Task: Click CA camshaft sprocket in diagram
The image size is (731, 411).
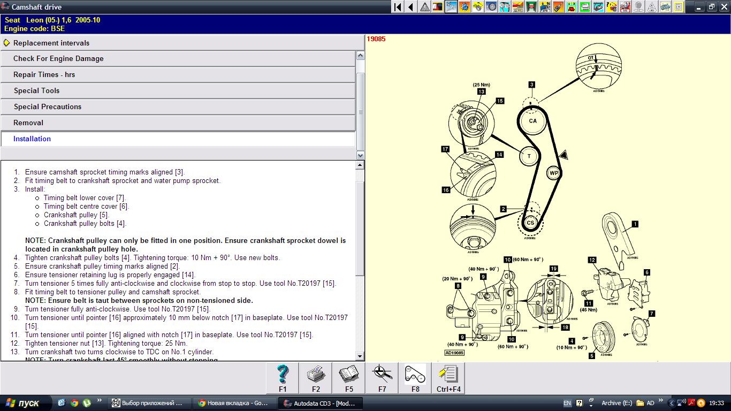Action: click(532, 121)
